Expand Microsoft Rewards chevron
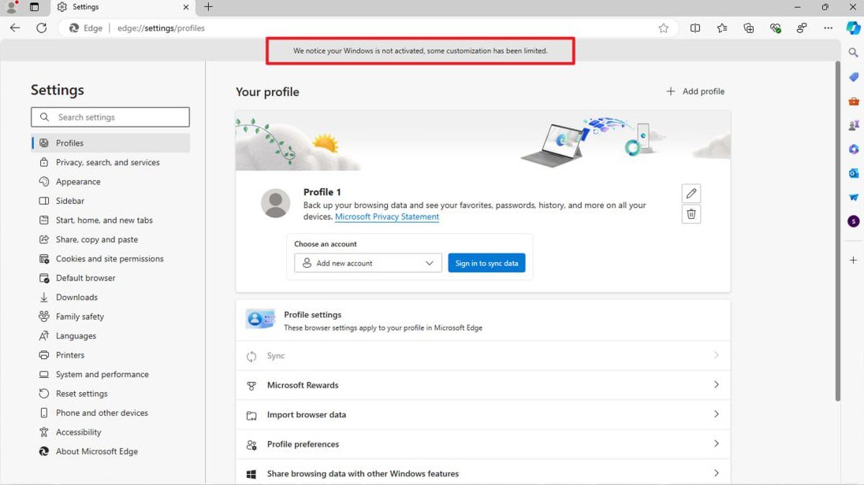 (717, 385)
